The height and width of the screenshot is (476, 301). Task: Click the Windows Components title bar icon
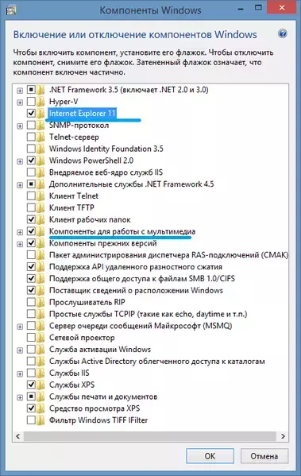[11, 10]
